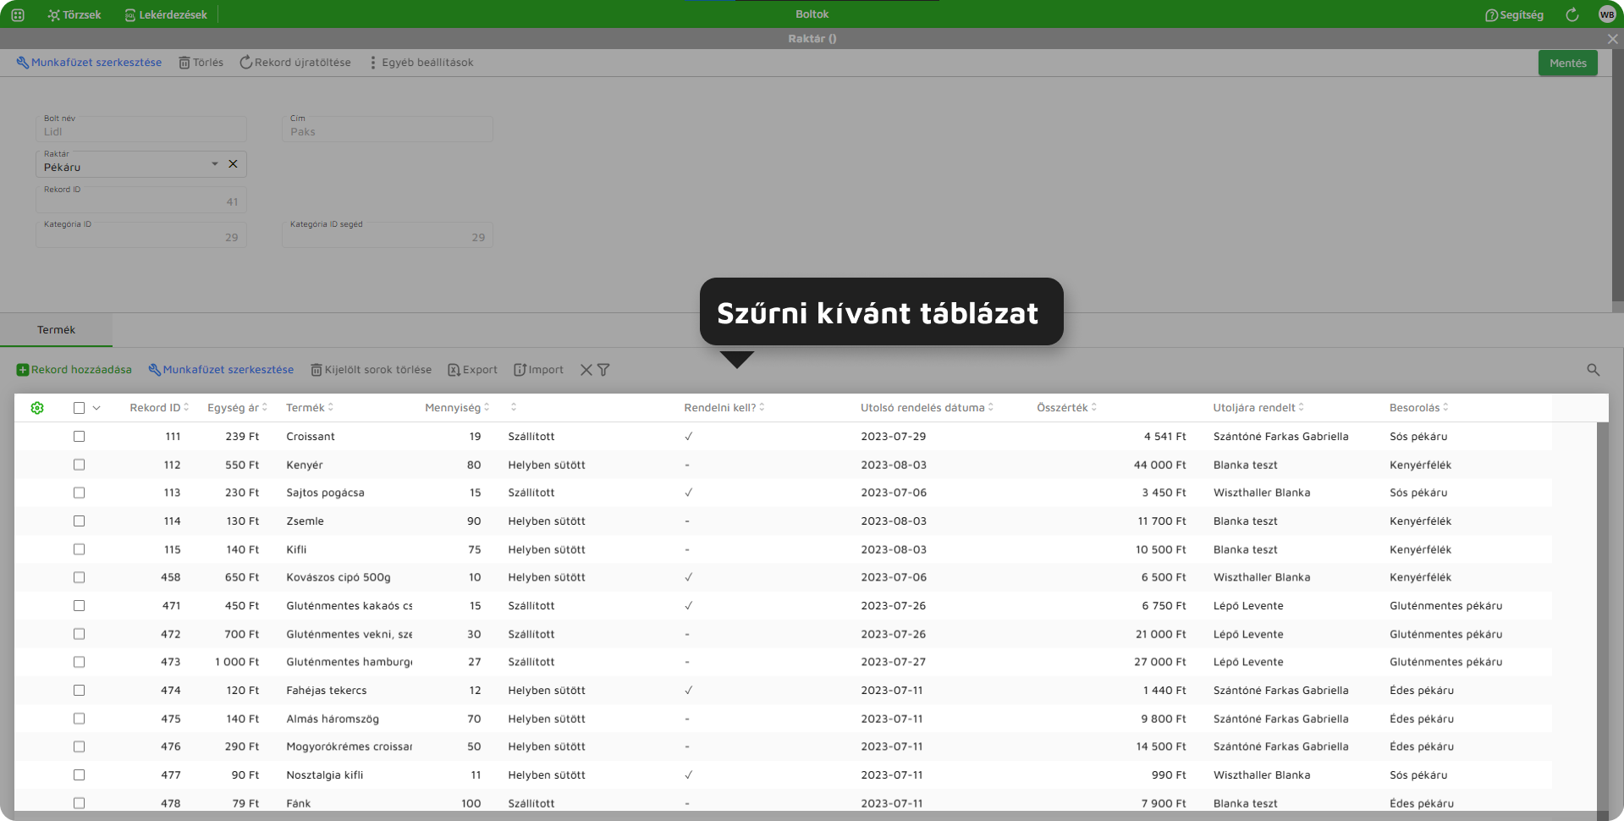Click Gluténmentes pékáru in row 472
This screenshot has height=821, width=1624.
pos(1446,634)
